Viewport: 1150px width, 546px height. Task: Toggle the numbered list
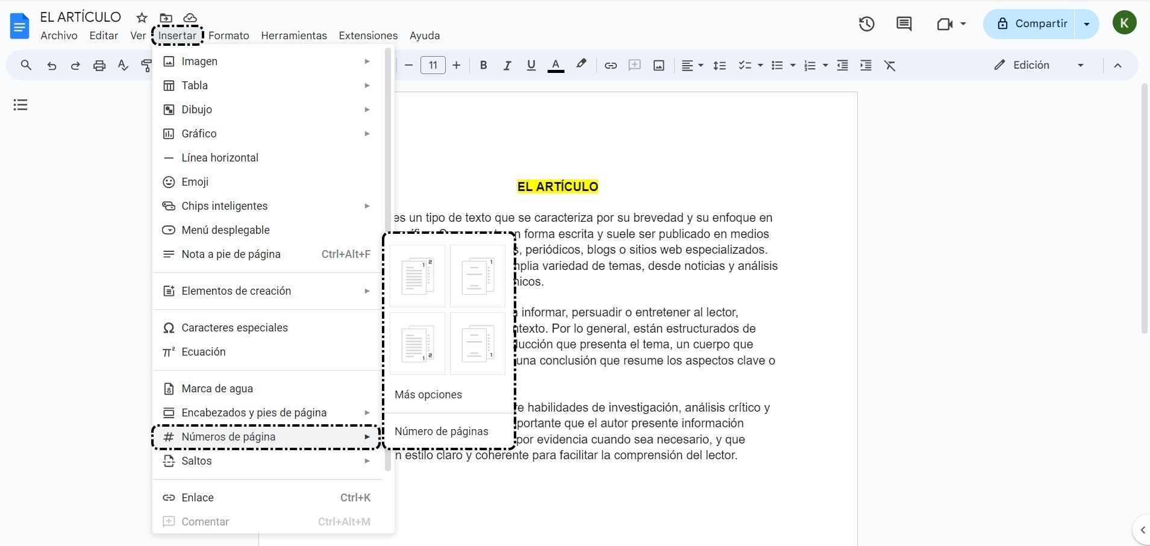[810, 65]
